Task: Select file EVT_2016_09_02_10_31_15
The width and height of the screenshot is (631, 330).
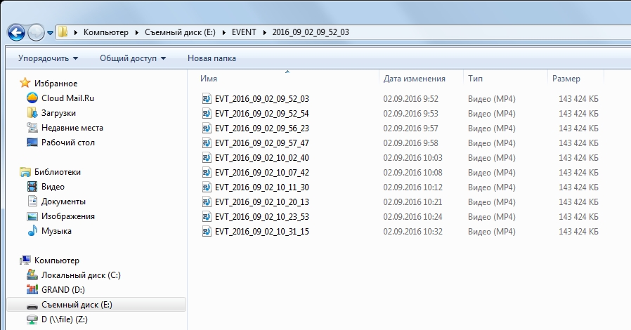Action: 261,232
